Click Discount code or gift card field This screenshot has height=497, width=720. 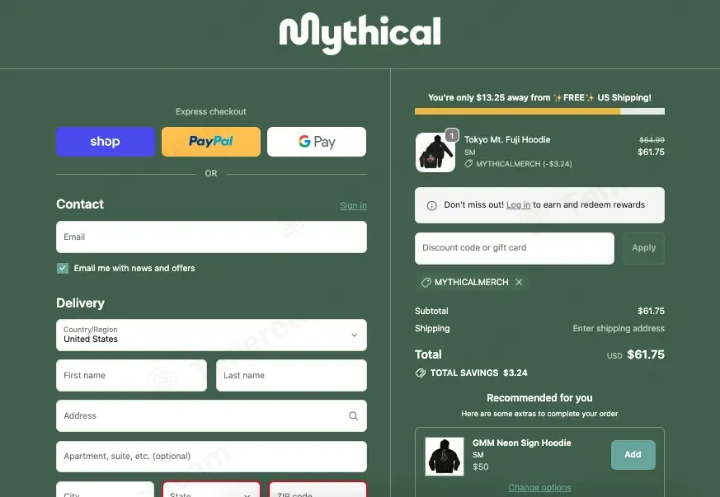coord(515,248)
